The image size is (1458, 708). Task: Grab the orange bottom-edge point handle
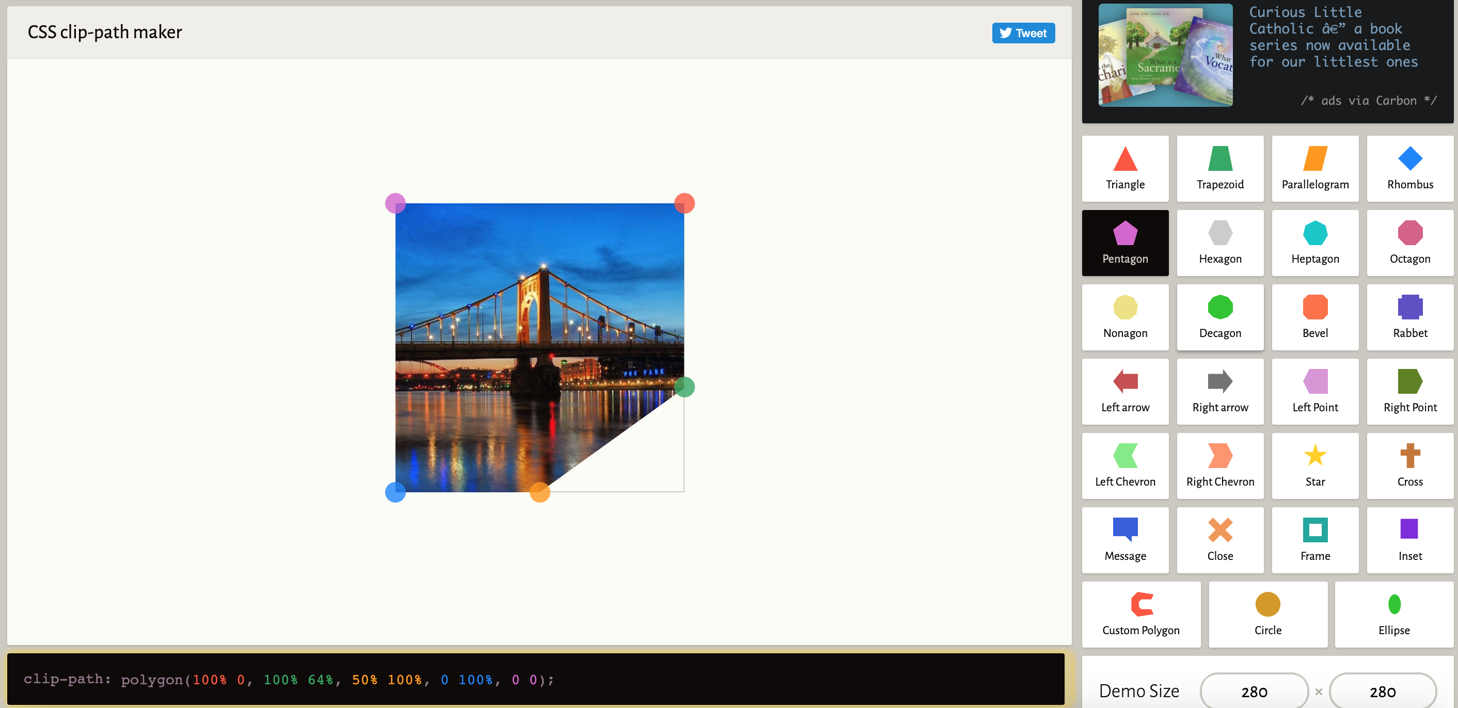click(540, 492)
